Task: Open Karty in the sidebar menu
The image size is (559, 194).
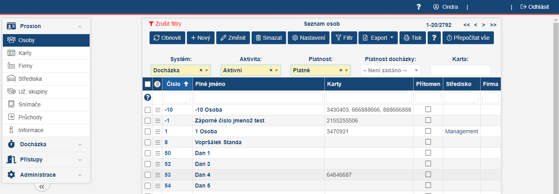Action: [25, 53]
